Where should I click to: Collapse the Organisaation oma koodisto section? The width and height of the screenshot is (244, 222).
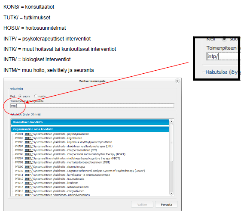pos(90,129)
